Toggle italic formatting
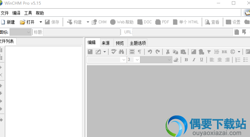Image resolution: width=250 pixels, height=137 pixels. click(194, 60)
